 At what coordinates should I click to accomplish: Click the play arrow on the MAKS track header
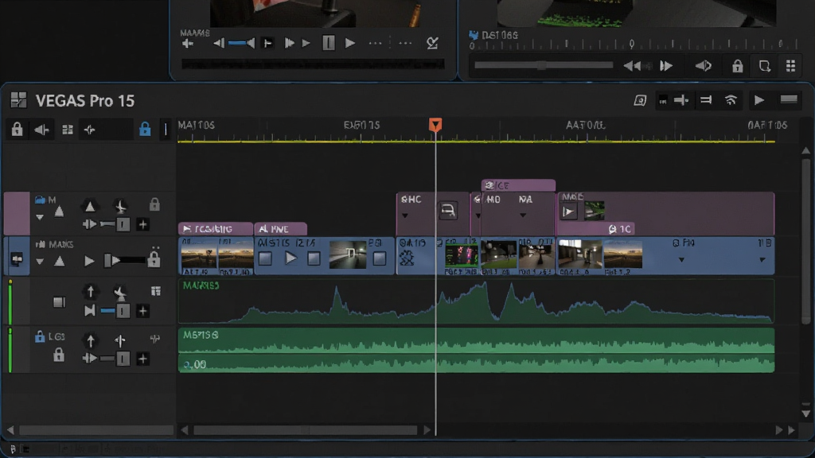pyautogui.click(x=89, y=261)
